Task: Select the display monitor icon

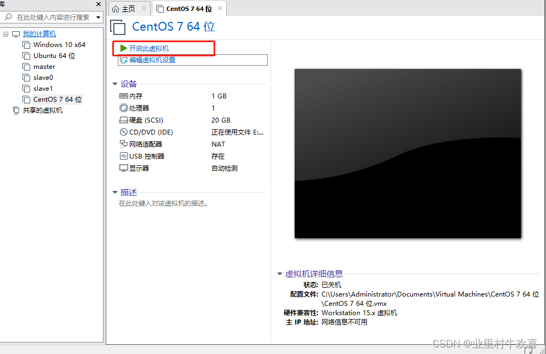Action: pyautogui.click(x=124, y=168)
